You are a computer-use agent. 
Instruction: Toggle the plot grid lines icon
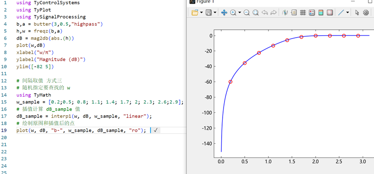[x=303, y=13]
